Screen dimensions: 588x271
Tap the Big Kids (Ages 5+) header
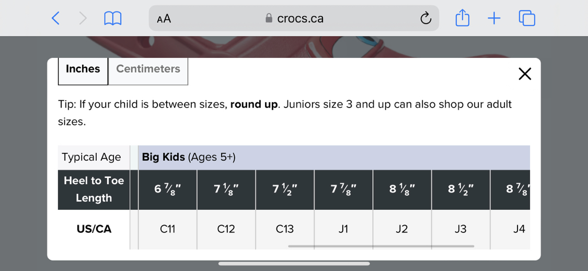189,157
